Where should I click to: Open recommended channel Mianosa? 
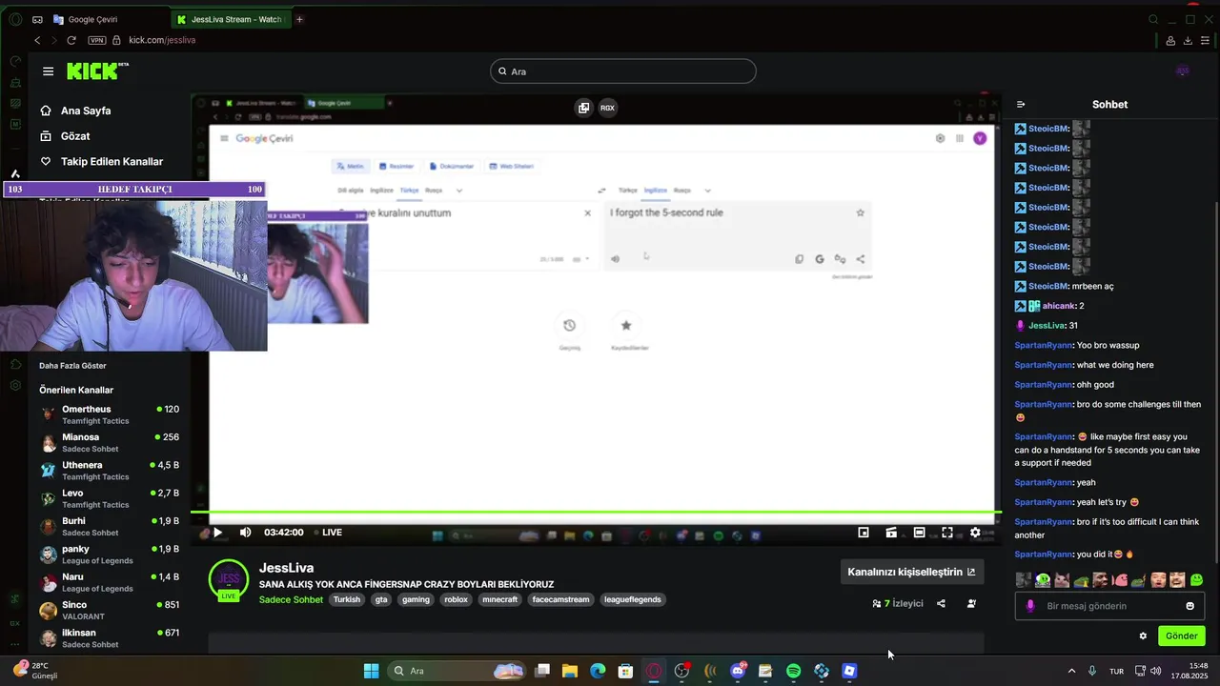(109, 442)
